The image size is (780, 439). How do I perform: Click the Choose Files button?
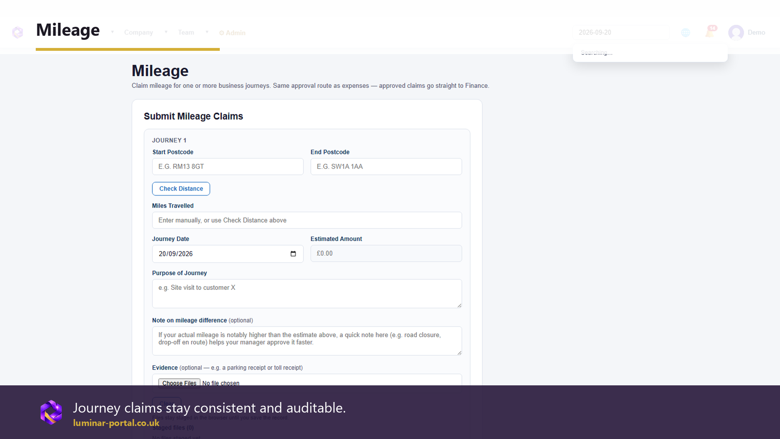pyautogui.click(x=179, y=383)
